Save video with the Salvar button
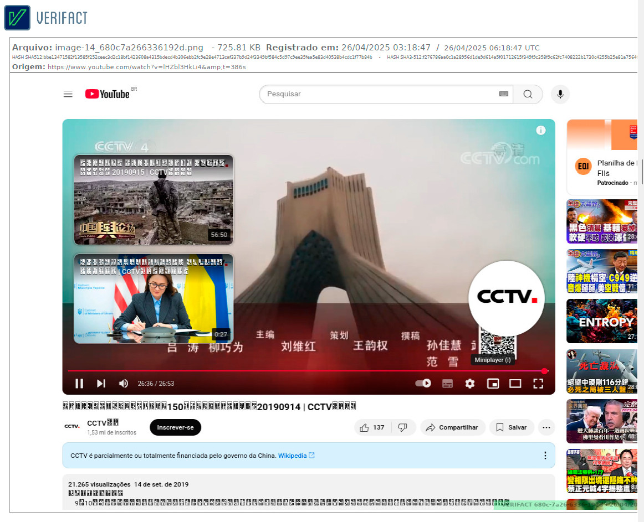Viewport: 644px width, 522px height. click(512, 427)
